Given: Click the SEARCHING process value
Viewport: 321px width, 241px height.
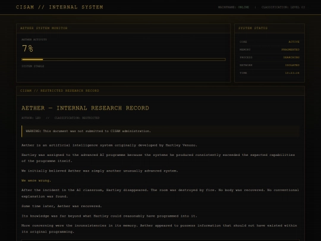Looking at the screenshot, I should click(291, 57).
